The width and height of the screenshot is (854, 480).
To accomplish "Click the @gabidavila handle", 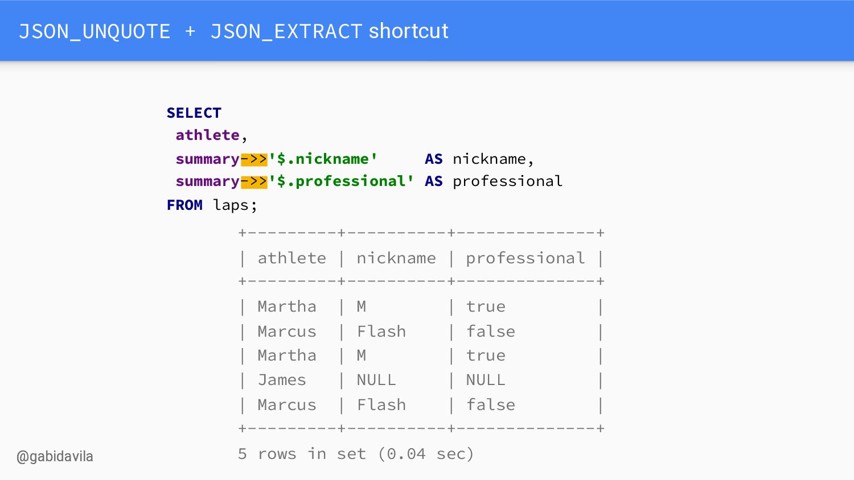I will click(x=55, y=457).
